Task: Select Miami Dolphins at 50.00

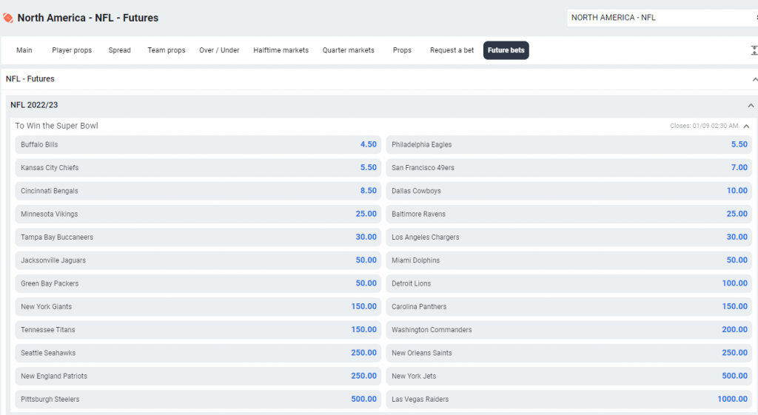Action: pyautogui.click(x=569, y=260)
